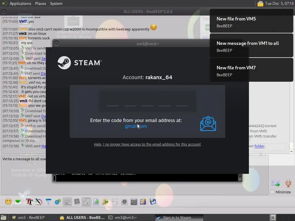295x221 pixels.
Task: Open the chat font (TT) selector
Action: click(x=29, y=202)
